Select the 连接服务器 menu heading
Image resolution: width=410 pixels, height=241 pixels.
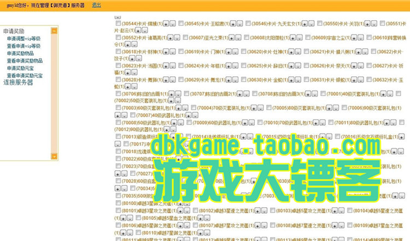click(x=18, y=82)
